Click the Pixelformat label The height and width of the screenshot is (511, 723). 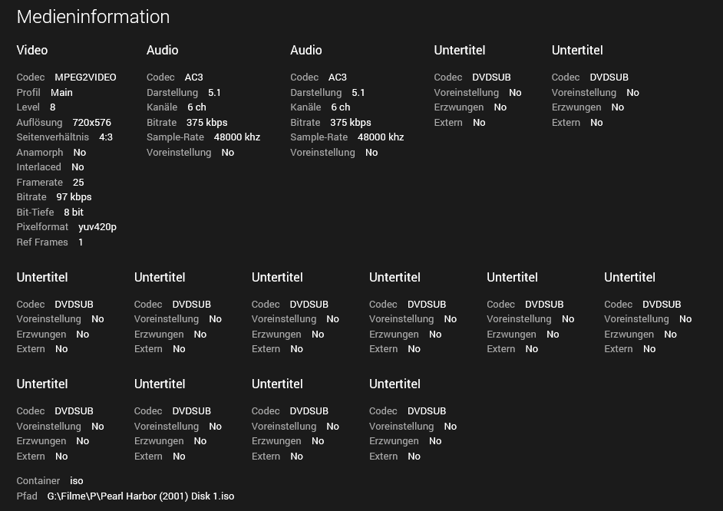(x=42, y=227)
